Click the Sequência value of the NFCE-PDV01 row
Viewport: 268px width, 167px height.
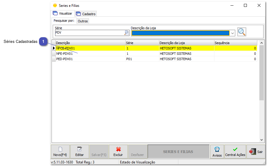coord(236,48)
